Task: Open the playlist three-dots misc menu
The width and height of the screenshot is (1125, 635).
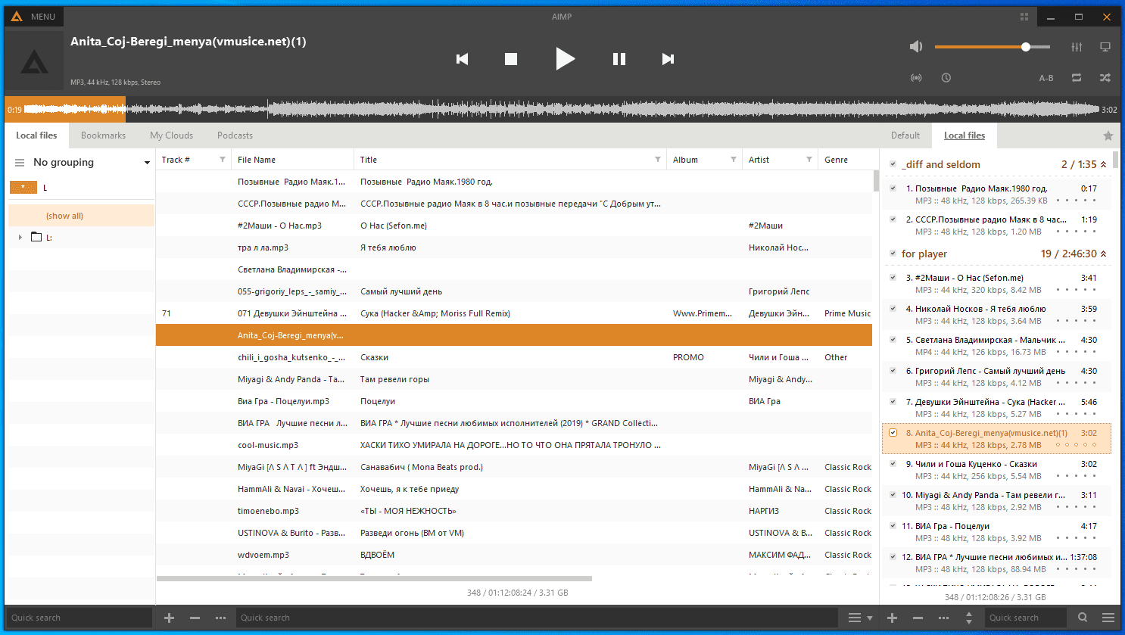Action: pyautogui.click(x=943, y=618)
